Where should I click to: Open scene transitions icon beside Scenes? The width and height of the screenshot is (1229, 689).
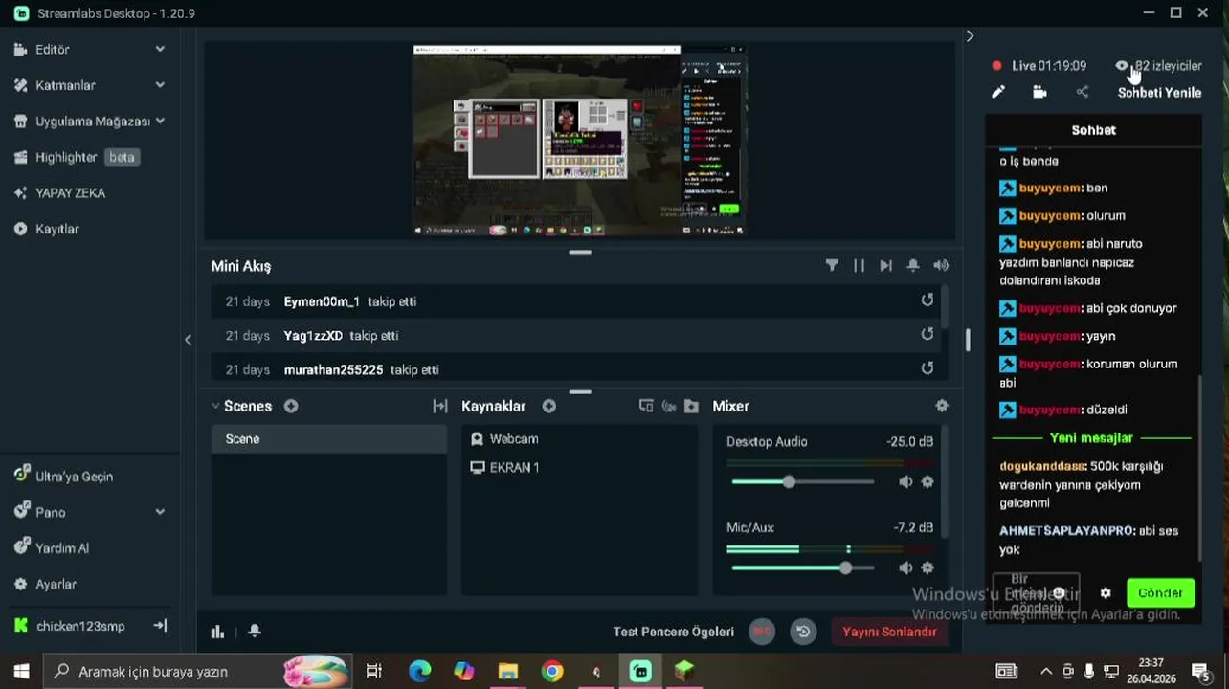tap(440, 406)
